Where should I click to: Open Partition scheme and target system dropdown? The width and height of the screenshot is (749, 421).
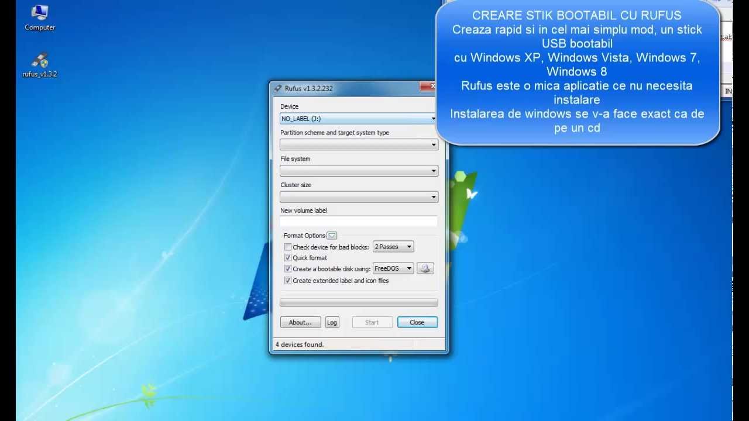click(359, 144)
